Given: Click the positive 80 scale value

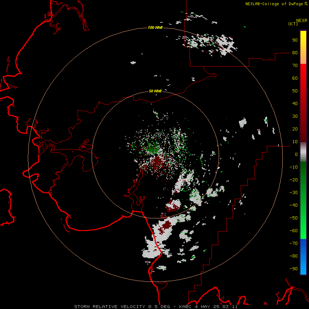Looking at the screenshot, I should (295, 53).
